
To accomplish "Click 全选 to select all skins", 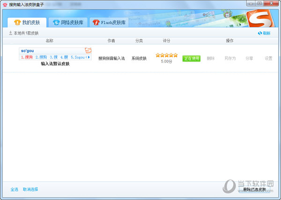I will pos(15,189).
